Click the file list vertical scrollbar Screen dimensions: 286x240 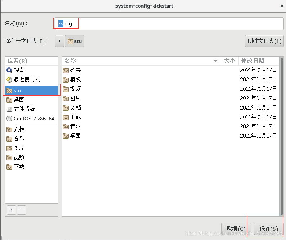281,137
